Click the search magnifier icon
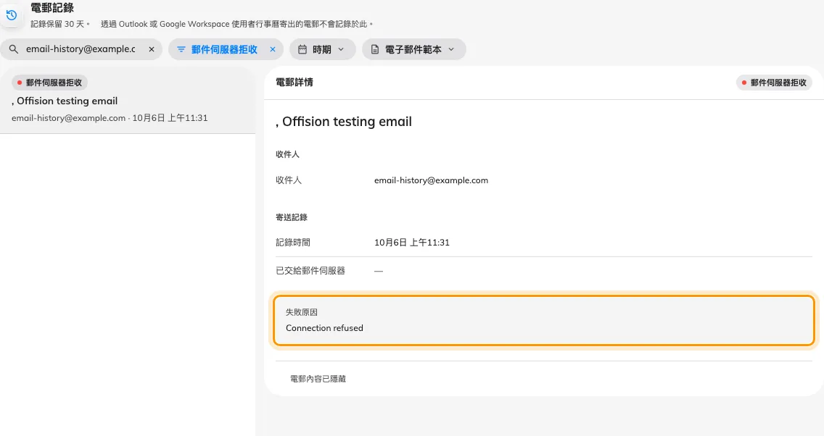824x436 pixels. [x=15, y=49]
